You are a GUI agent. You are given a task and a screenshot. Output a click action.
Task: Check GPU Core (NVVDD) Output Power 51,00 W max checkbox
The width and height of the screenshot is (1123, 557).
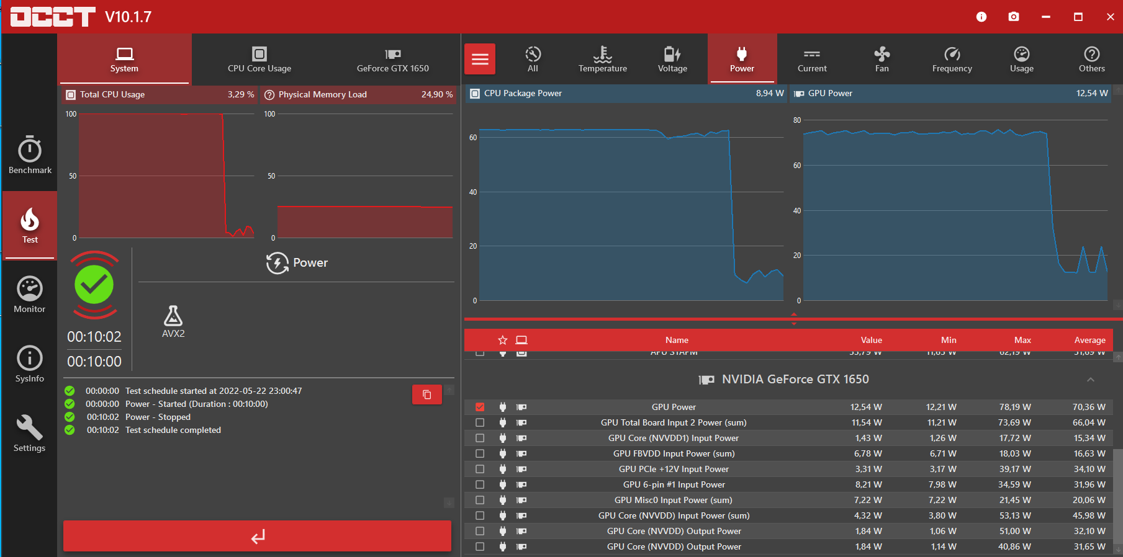pos(480,531)
